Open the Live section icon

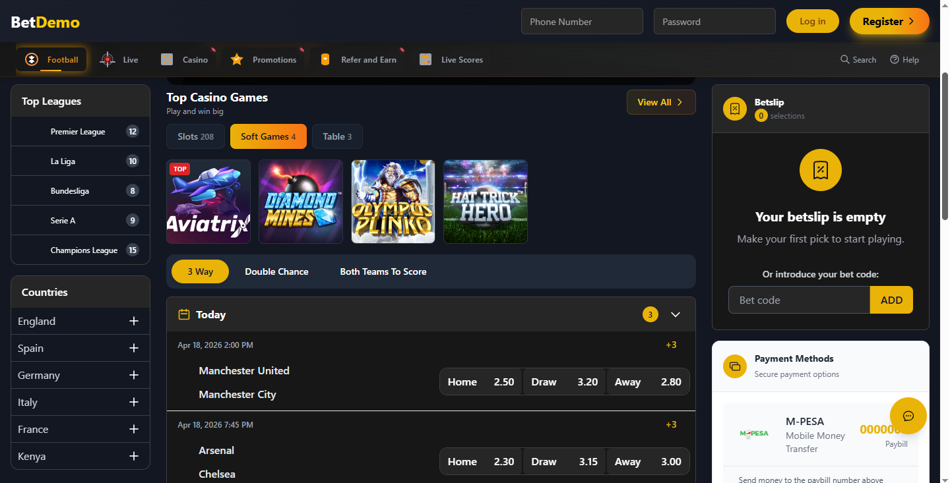[107, 59]
